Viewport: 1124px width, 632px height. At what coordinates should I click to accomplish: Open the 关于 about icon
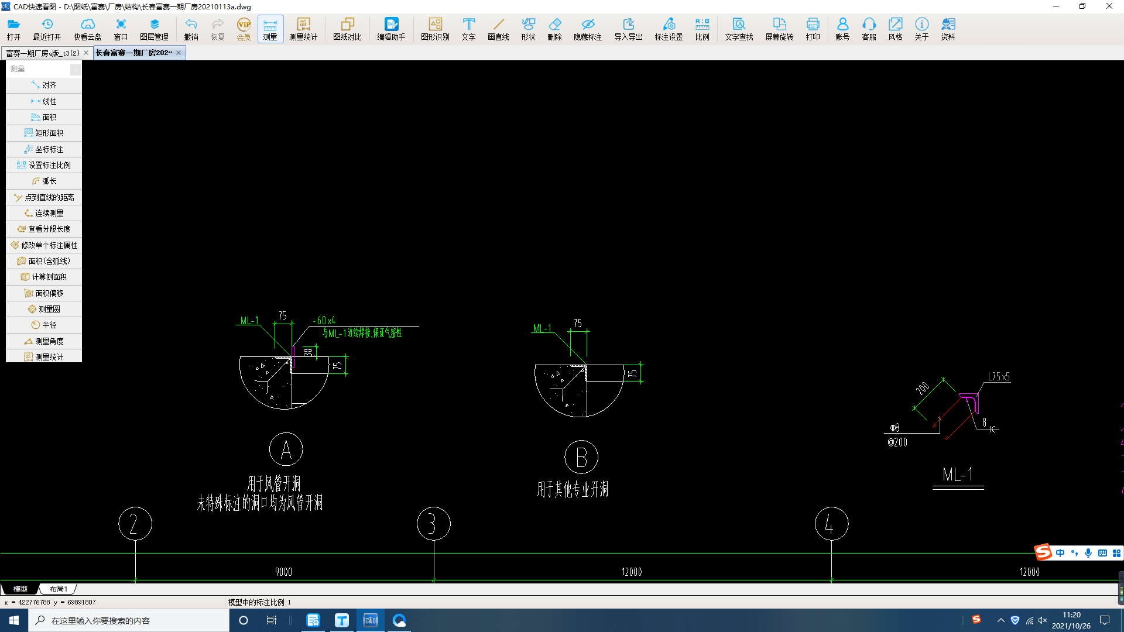point(921,29)
